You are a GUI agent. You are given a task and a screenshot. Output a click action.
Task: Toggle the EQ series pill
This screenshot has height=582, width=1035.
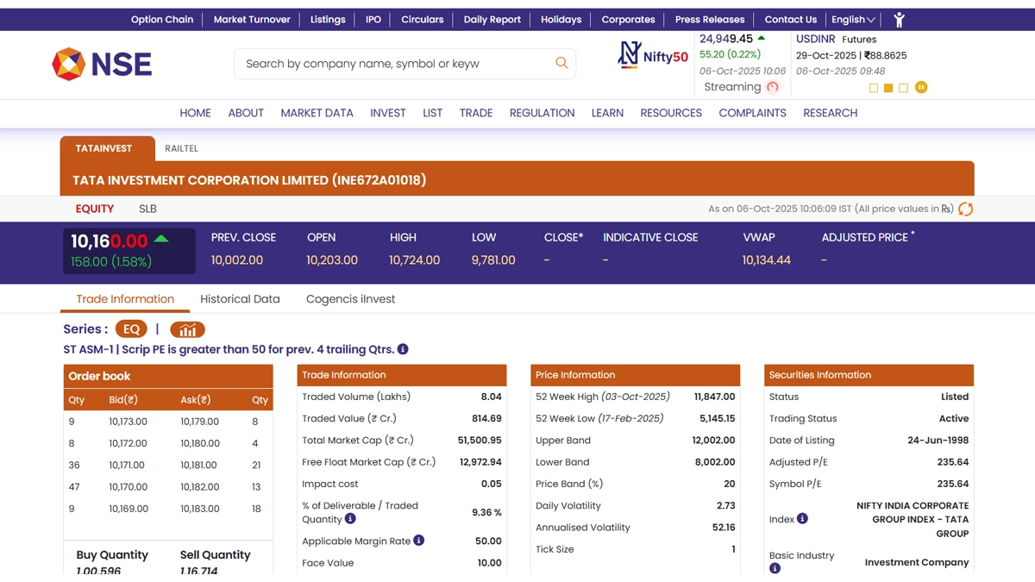[131, 329]
